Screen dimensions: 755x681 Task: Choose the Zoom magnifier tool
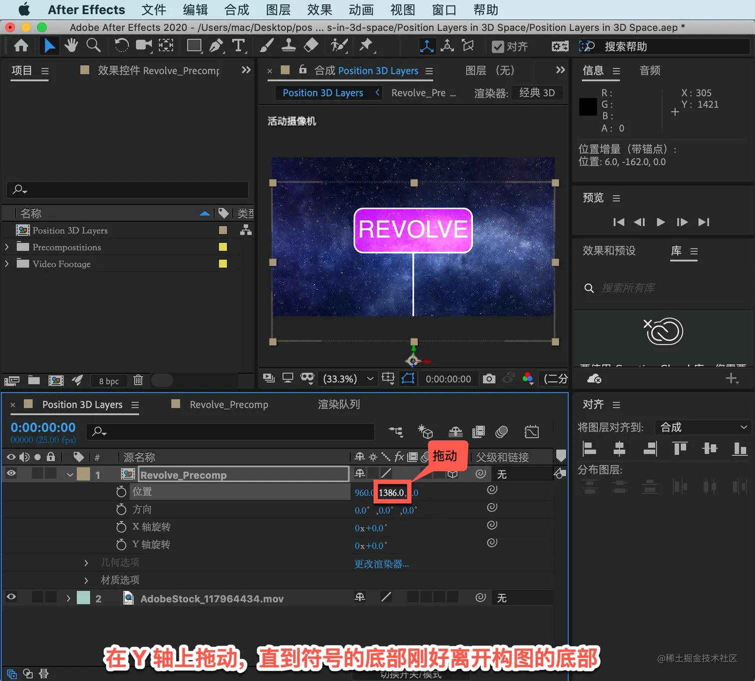click(93, 46)
